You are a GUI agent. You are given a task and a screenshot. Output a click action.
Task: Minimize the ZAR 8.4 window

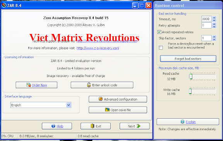click(135, 5)
